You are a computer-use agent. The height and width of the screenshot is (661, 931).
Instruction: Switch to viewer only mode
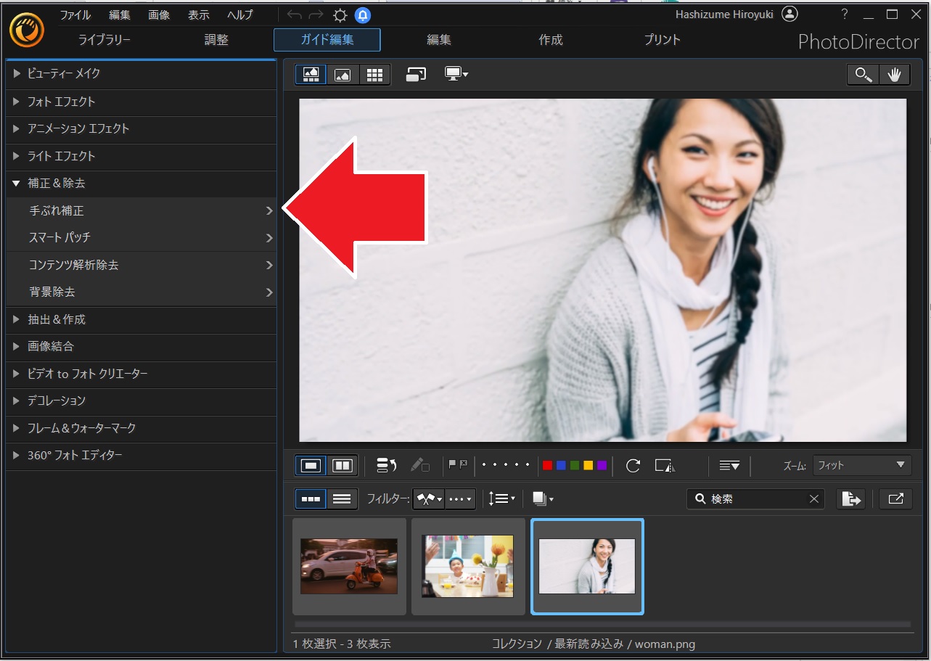(x=343, y=75)
